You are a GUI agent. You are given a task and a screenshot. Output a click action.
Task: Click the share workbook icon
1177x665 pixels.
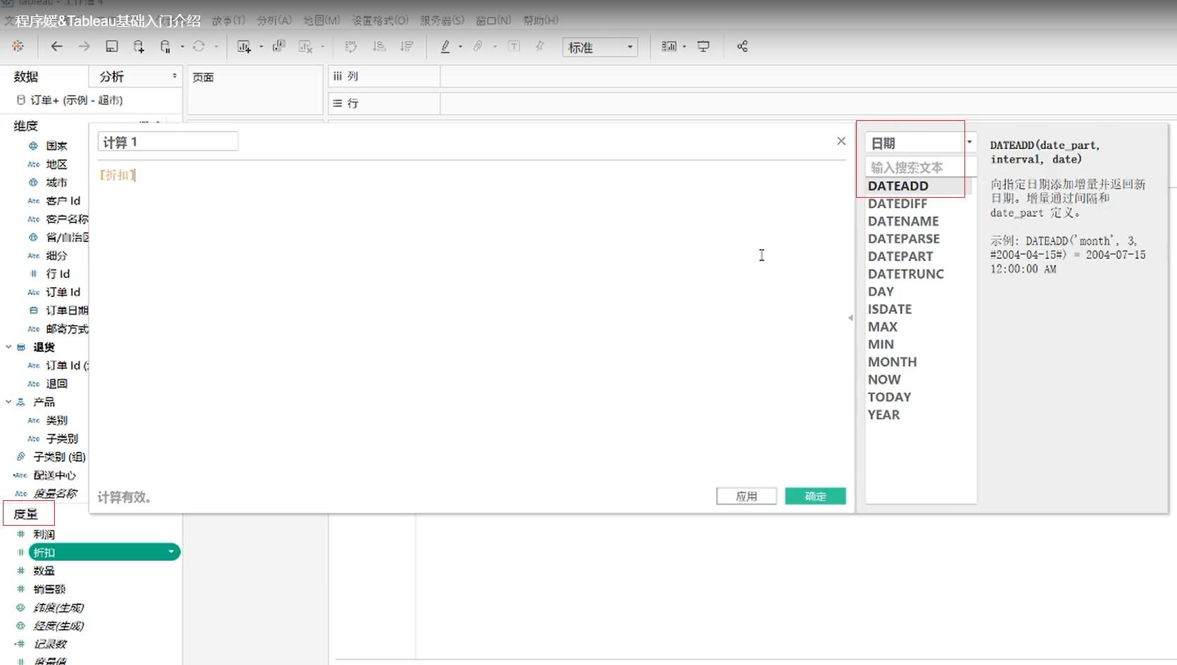click(x=742, y=46)
